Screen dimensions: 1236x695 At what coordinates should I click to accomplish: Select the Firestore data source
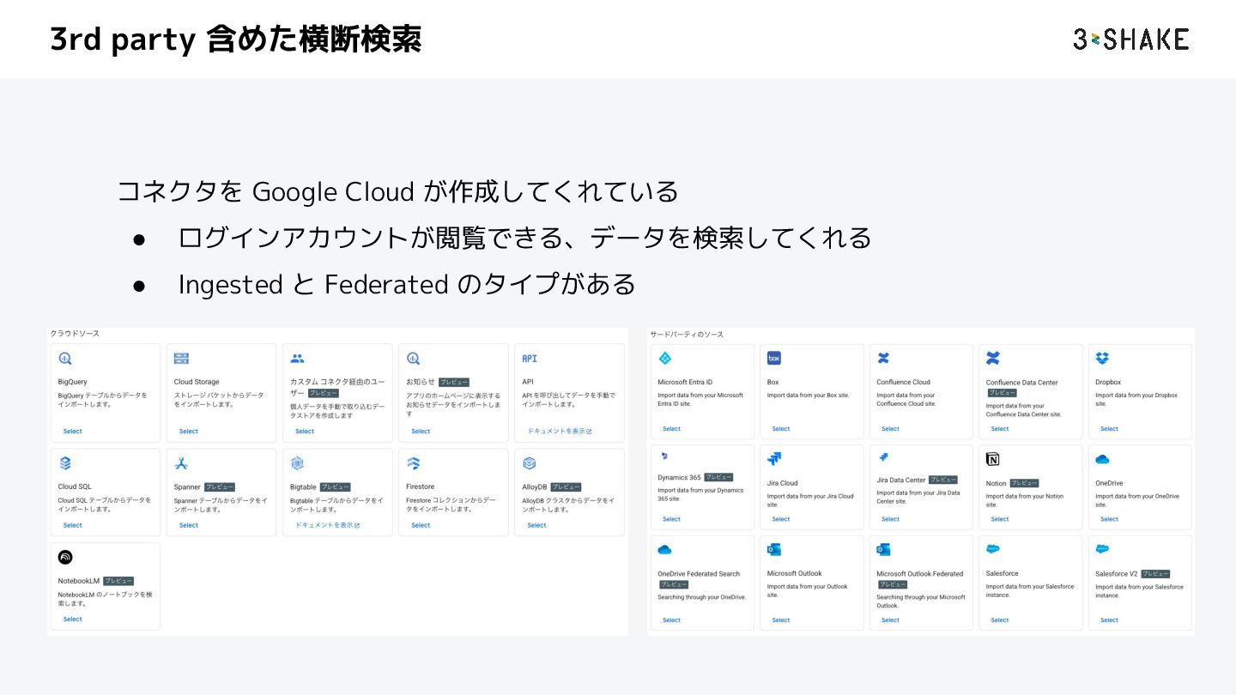pyautogui.click(x=421, y=525)
